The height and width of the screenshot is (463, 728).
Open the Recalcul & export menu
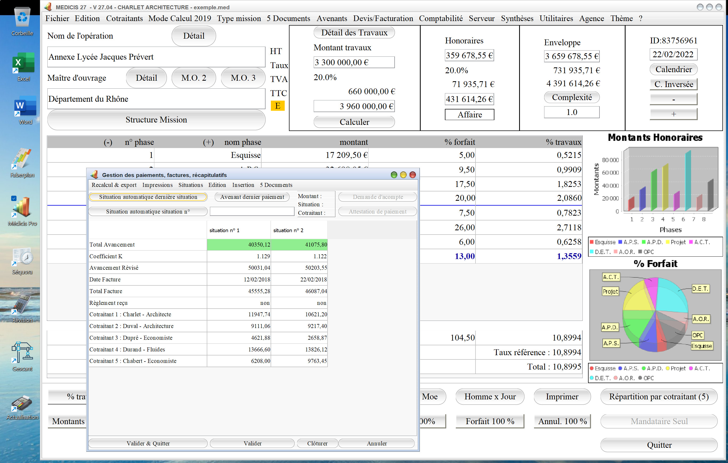(114, 185)
